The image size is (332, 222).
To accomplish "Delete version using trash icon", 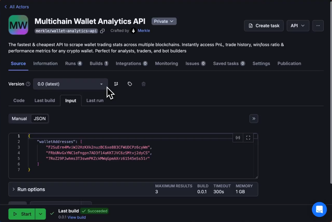I will point(143,84).
